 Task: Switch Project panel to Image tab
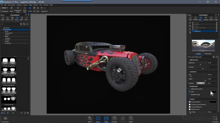click(x=216, y=19)
